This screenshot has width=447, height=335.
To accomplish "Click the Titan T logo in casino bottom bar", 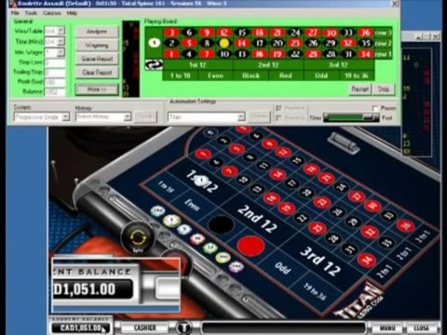I will click(184, 328).
